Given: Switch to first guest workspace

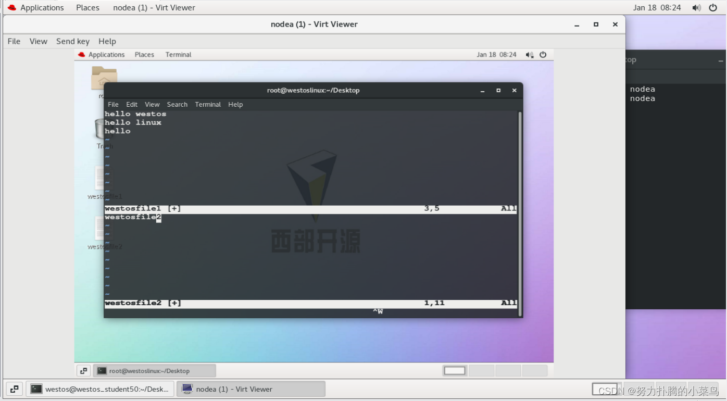Looking at the screenshot, I should (455, 371).
